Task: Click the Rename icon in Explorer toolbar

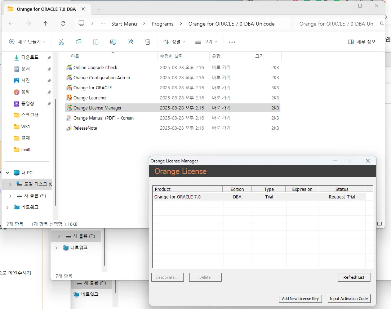Action: 113,42
